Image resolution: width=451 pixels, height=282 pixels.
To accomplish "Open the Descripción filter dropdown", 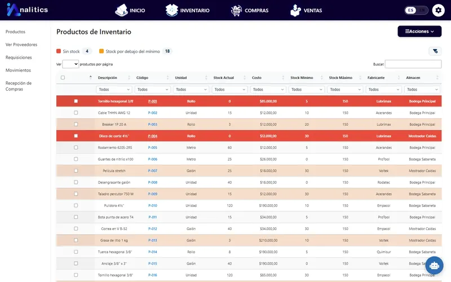I will pos(114,90).
